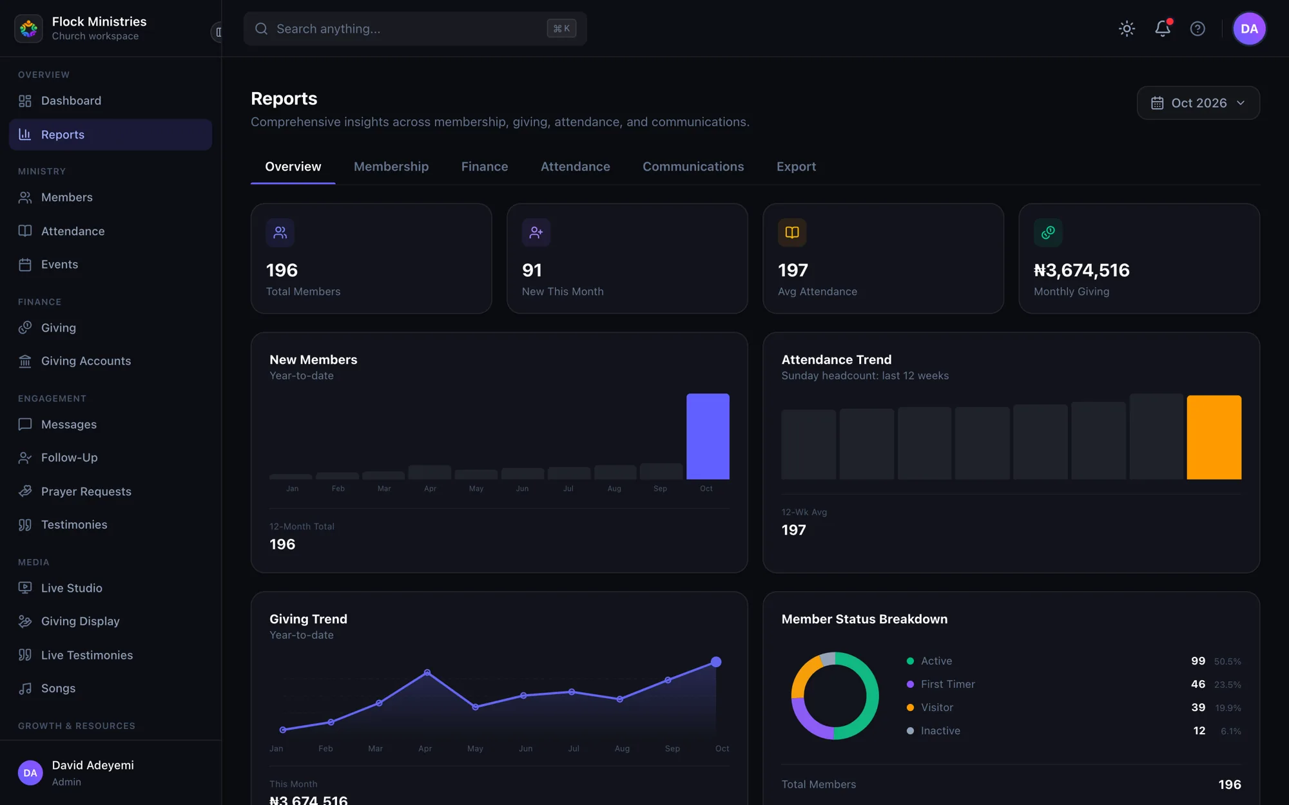Viewport: 1289px width, 805px height.
Task: Click the Events calendar icon
Action: (x=25, y=264)
